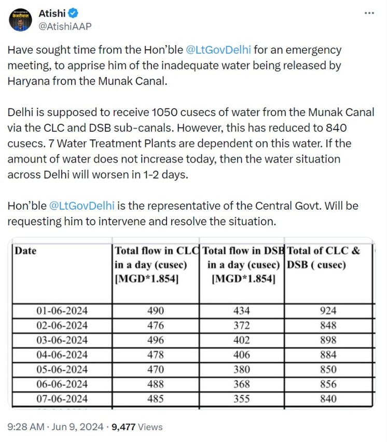Viewport: 389px width, 442px height.
Task: Click the 490 CLC flow value
Action: 156,311
